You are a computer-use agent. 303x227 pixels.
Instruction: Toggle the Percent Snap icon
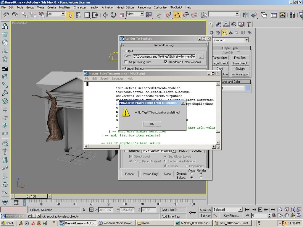tap(186, 15)
